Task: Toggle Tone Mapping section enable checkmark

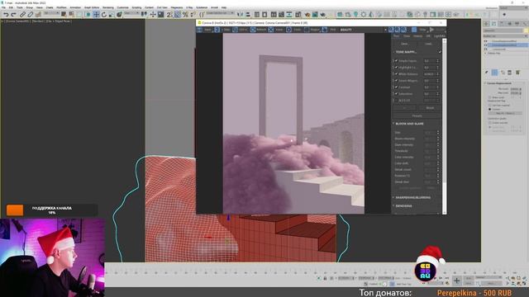Action: (x=440, y=52)
